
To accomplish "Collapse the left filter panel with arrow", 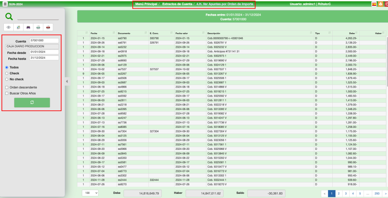I will [x=67, y=81].
